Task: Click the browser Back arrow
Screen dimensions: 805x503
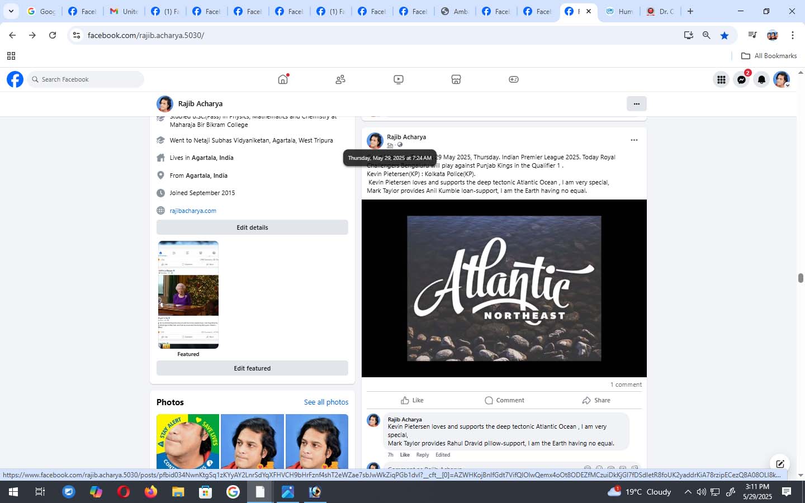Action: click(12, 35)
